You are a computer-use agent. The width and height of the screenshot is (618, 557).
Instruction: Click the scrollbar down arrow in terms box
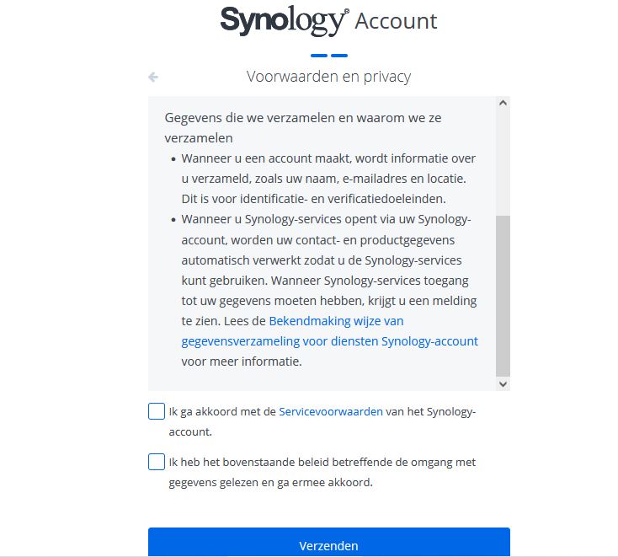coord(503,383)
